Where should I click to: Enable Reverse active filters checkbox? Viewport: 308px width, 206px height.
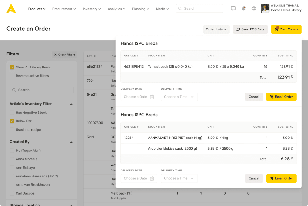[12, 76]
